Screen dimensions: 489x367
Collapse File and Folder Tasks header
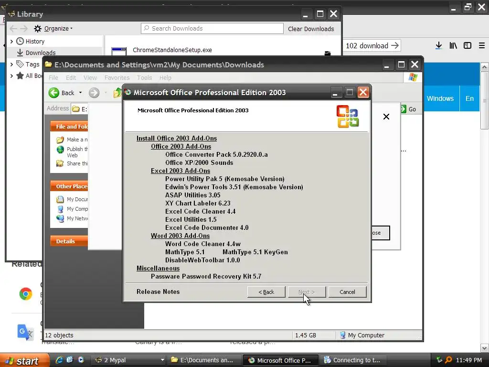(69, 126)
